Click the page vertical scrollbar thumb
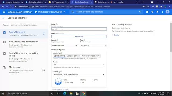 click(x=171, y=37)
